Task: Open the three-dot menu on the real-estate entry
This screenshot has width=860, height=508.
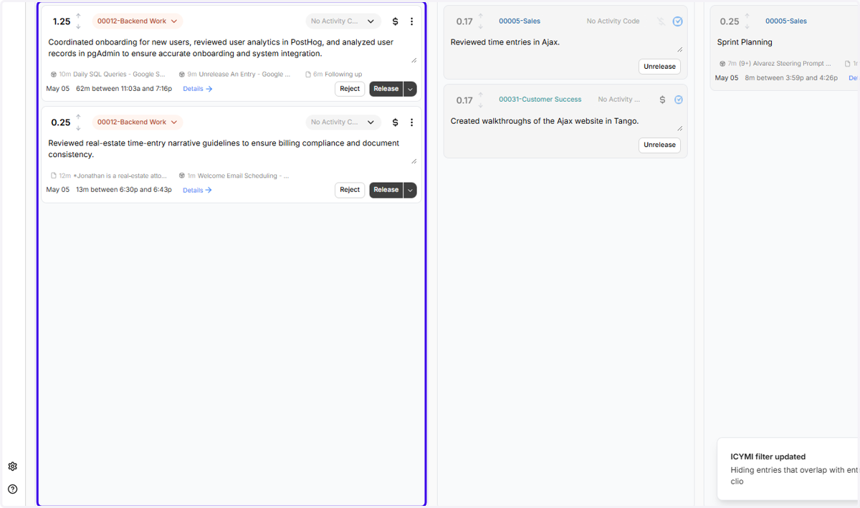Action: pos(411,123)
